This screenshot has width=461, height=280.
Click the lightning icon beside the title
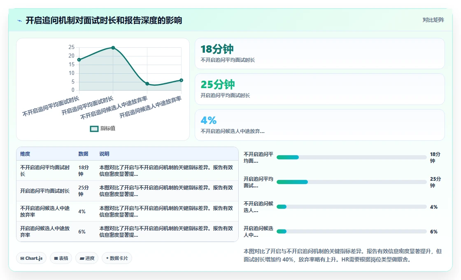(x=20, y=21)
